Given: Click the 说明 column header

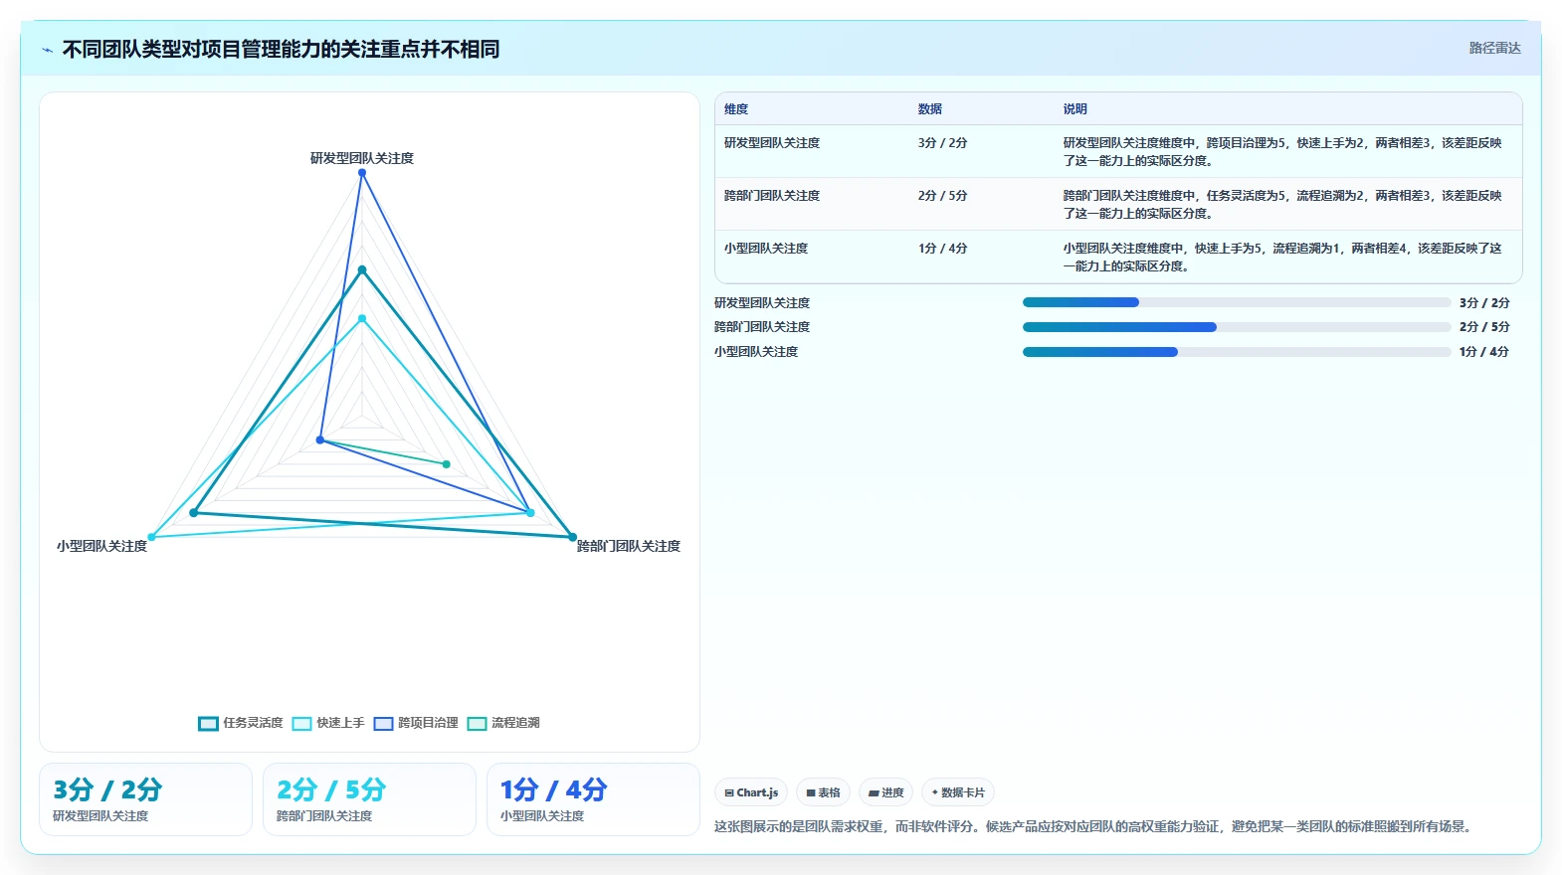Looking at the screenshot, I should click(1075, 109).
